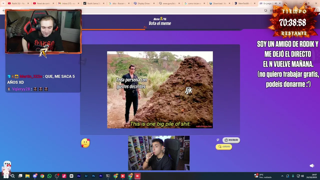320x180 pixels.
Task: Click the emoji reaction icon below the meme
Action: (85, 143)
